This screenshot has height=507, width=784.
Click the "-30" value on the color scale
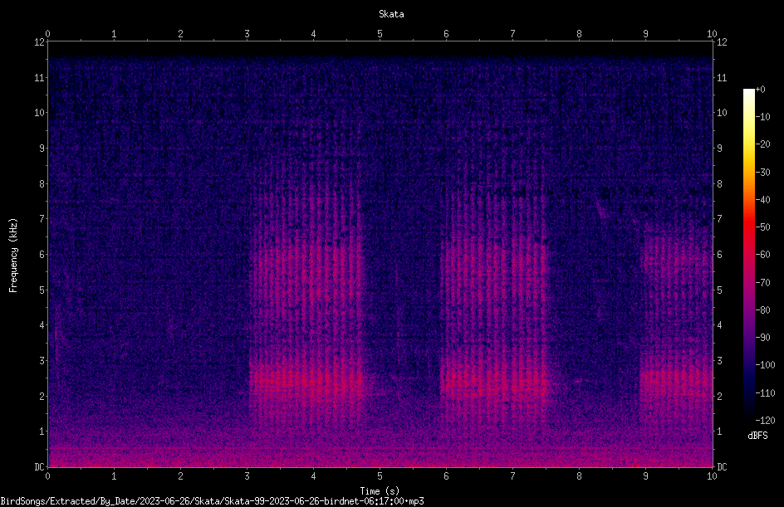[762, 173]
